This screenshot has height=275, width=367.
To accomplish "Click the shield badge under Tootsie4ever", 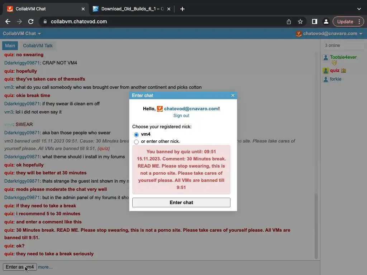I will [334, 63].
